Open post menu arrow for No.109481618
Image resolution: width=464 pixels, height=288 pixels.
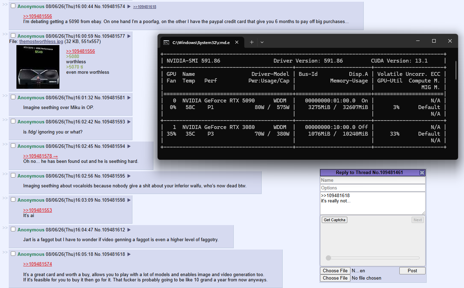click(129, 254)
